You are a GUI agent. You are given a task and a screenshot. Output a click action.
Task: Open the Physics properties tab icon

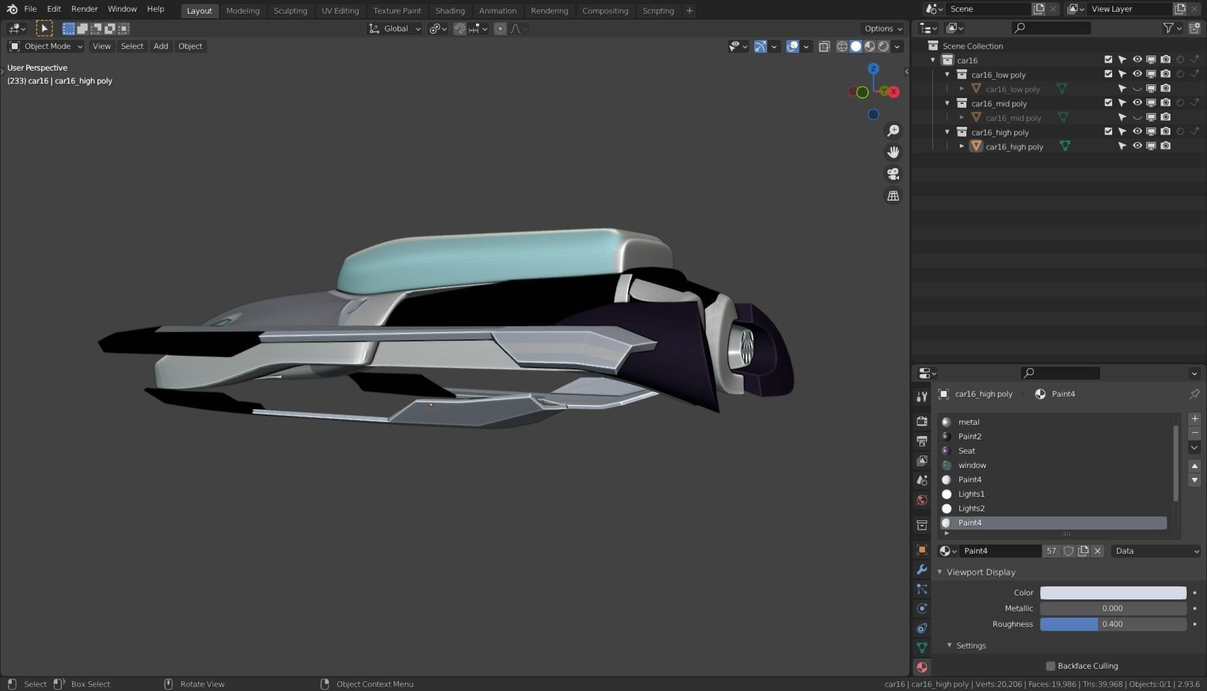[x=922, y=609]
